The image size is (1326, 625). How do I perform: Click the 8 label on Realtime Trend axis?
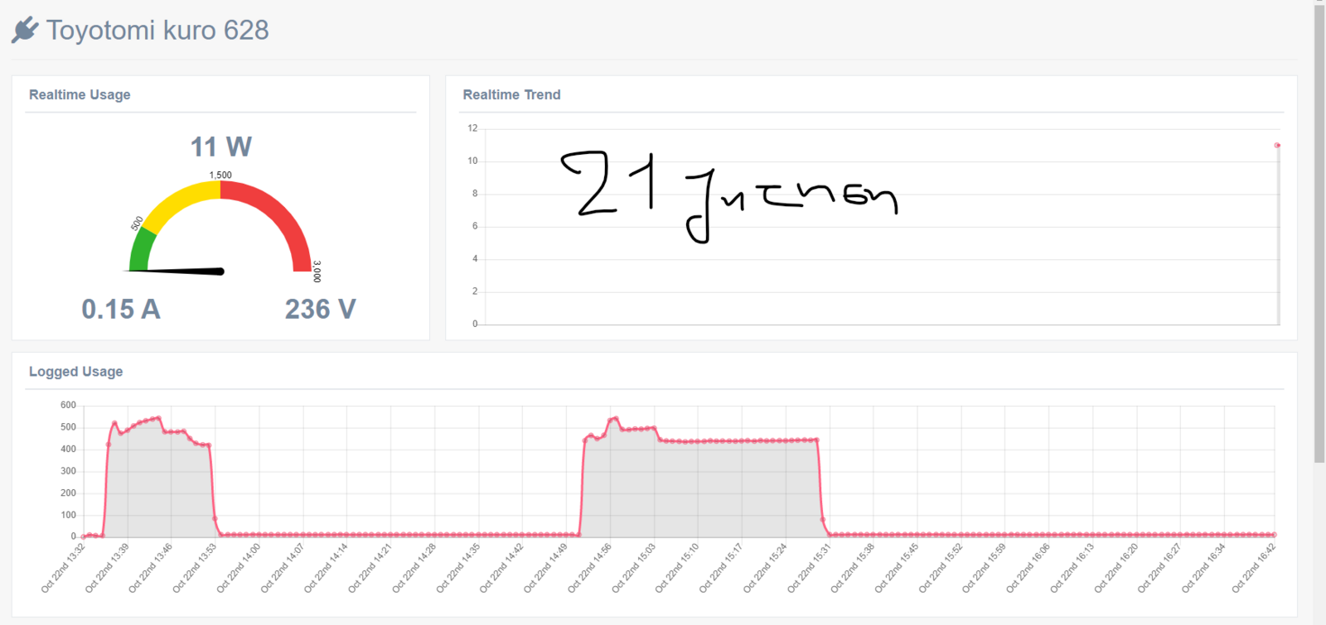pyautogui.click(x=475, y=193)
